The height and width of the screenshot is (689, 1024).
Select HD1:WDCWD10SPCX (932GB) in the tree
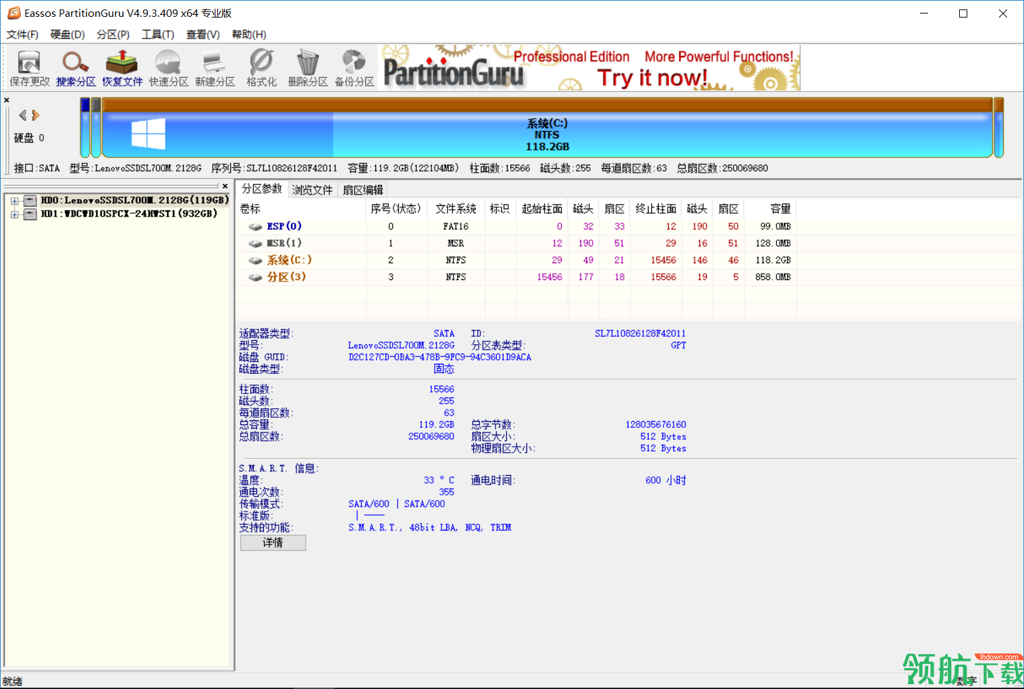pos(129,214)
